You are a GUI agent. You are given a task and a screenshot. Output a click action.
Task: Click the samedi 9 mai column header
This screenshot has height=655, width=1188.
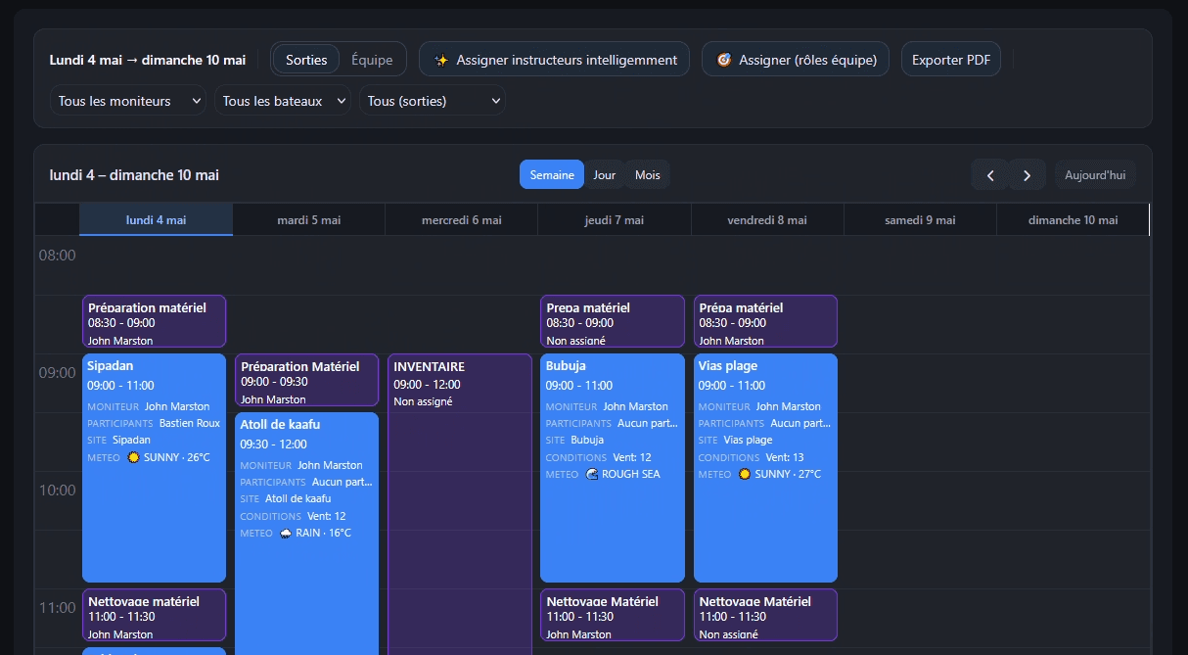click(920, 220)
